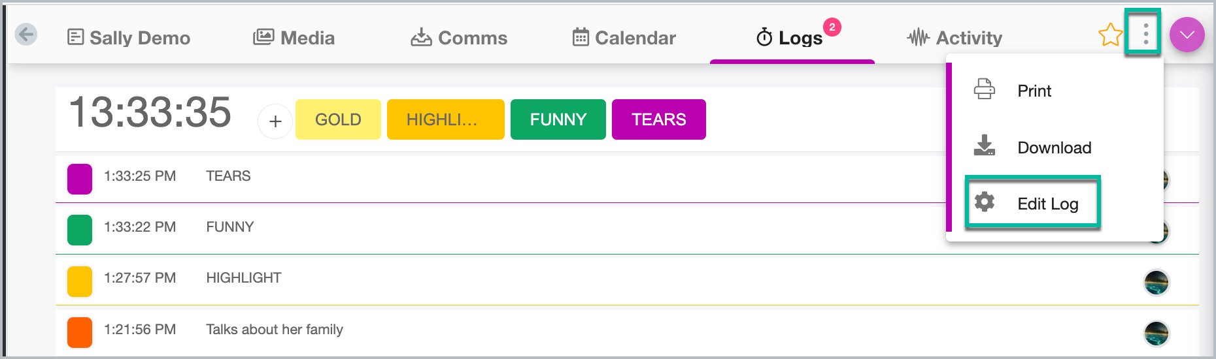Select the Talks about her family entry

click(275, 330)
